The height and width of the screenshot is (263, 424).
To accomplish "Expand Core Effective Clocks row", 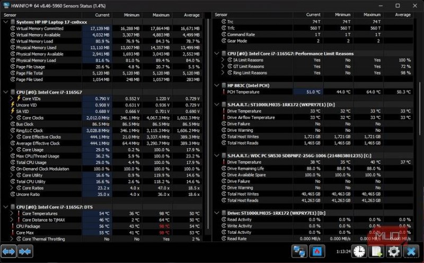I will pos(12,137).
